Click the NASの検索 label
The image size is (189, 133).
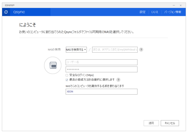[x=54, y=50]
